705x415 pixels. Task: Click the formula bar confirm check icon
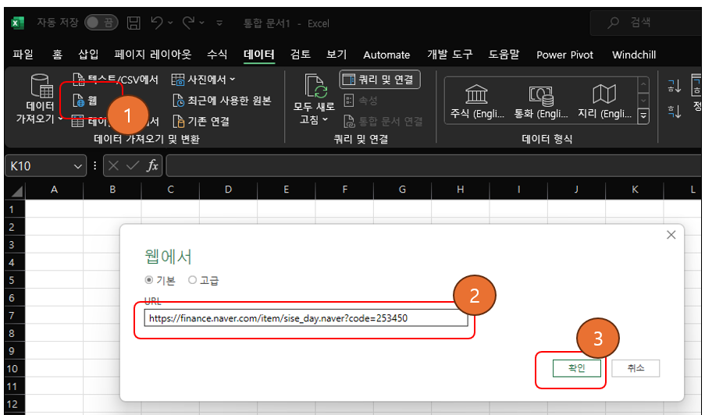pos(132,166)
